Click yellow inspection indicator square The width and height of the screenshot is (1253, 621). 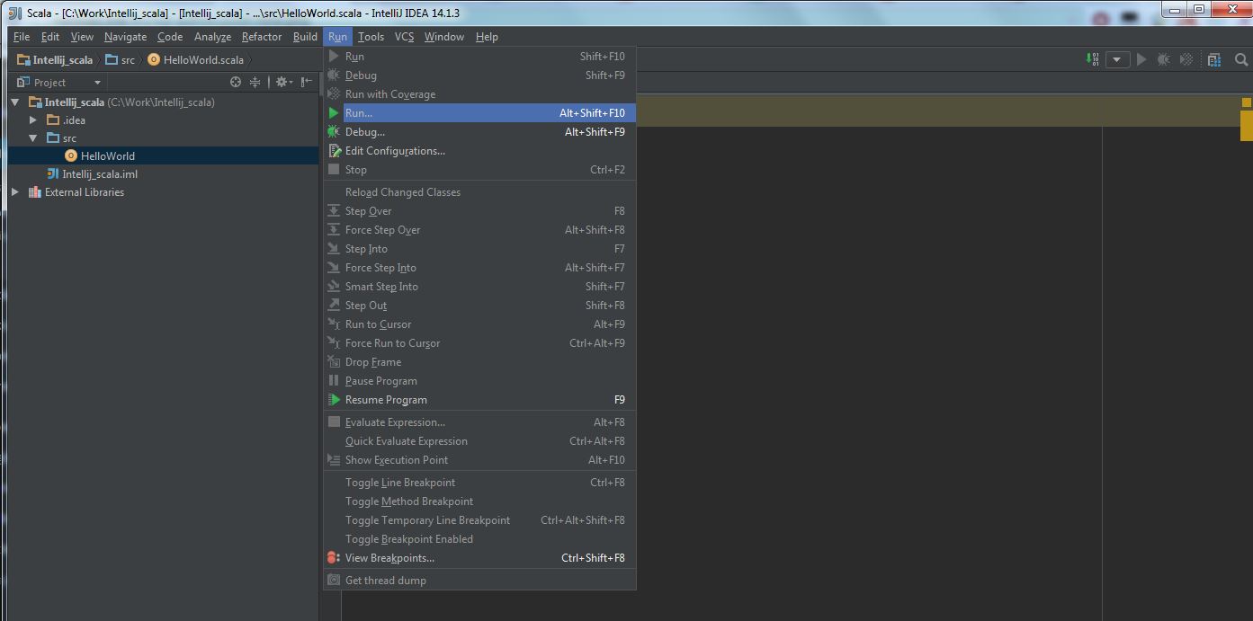1247,102
